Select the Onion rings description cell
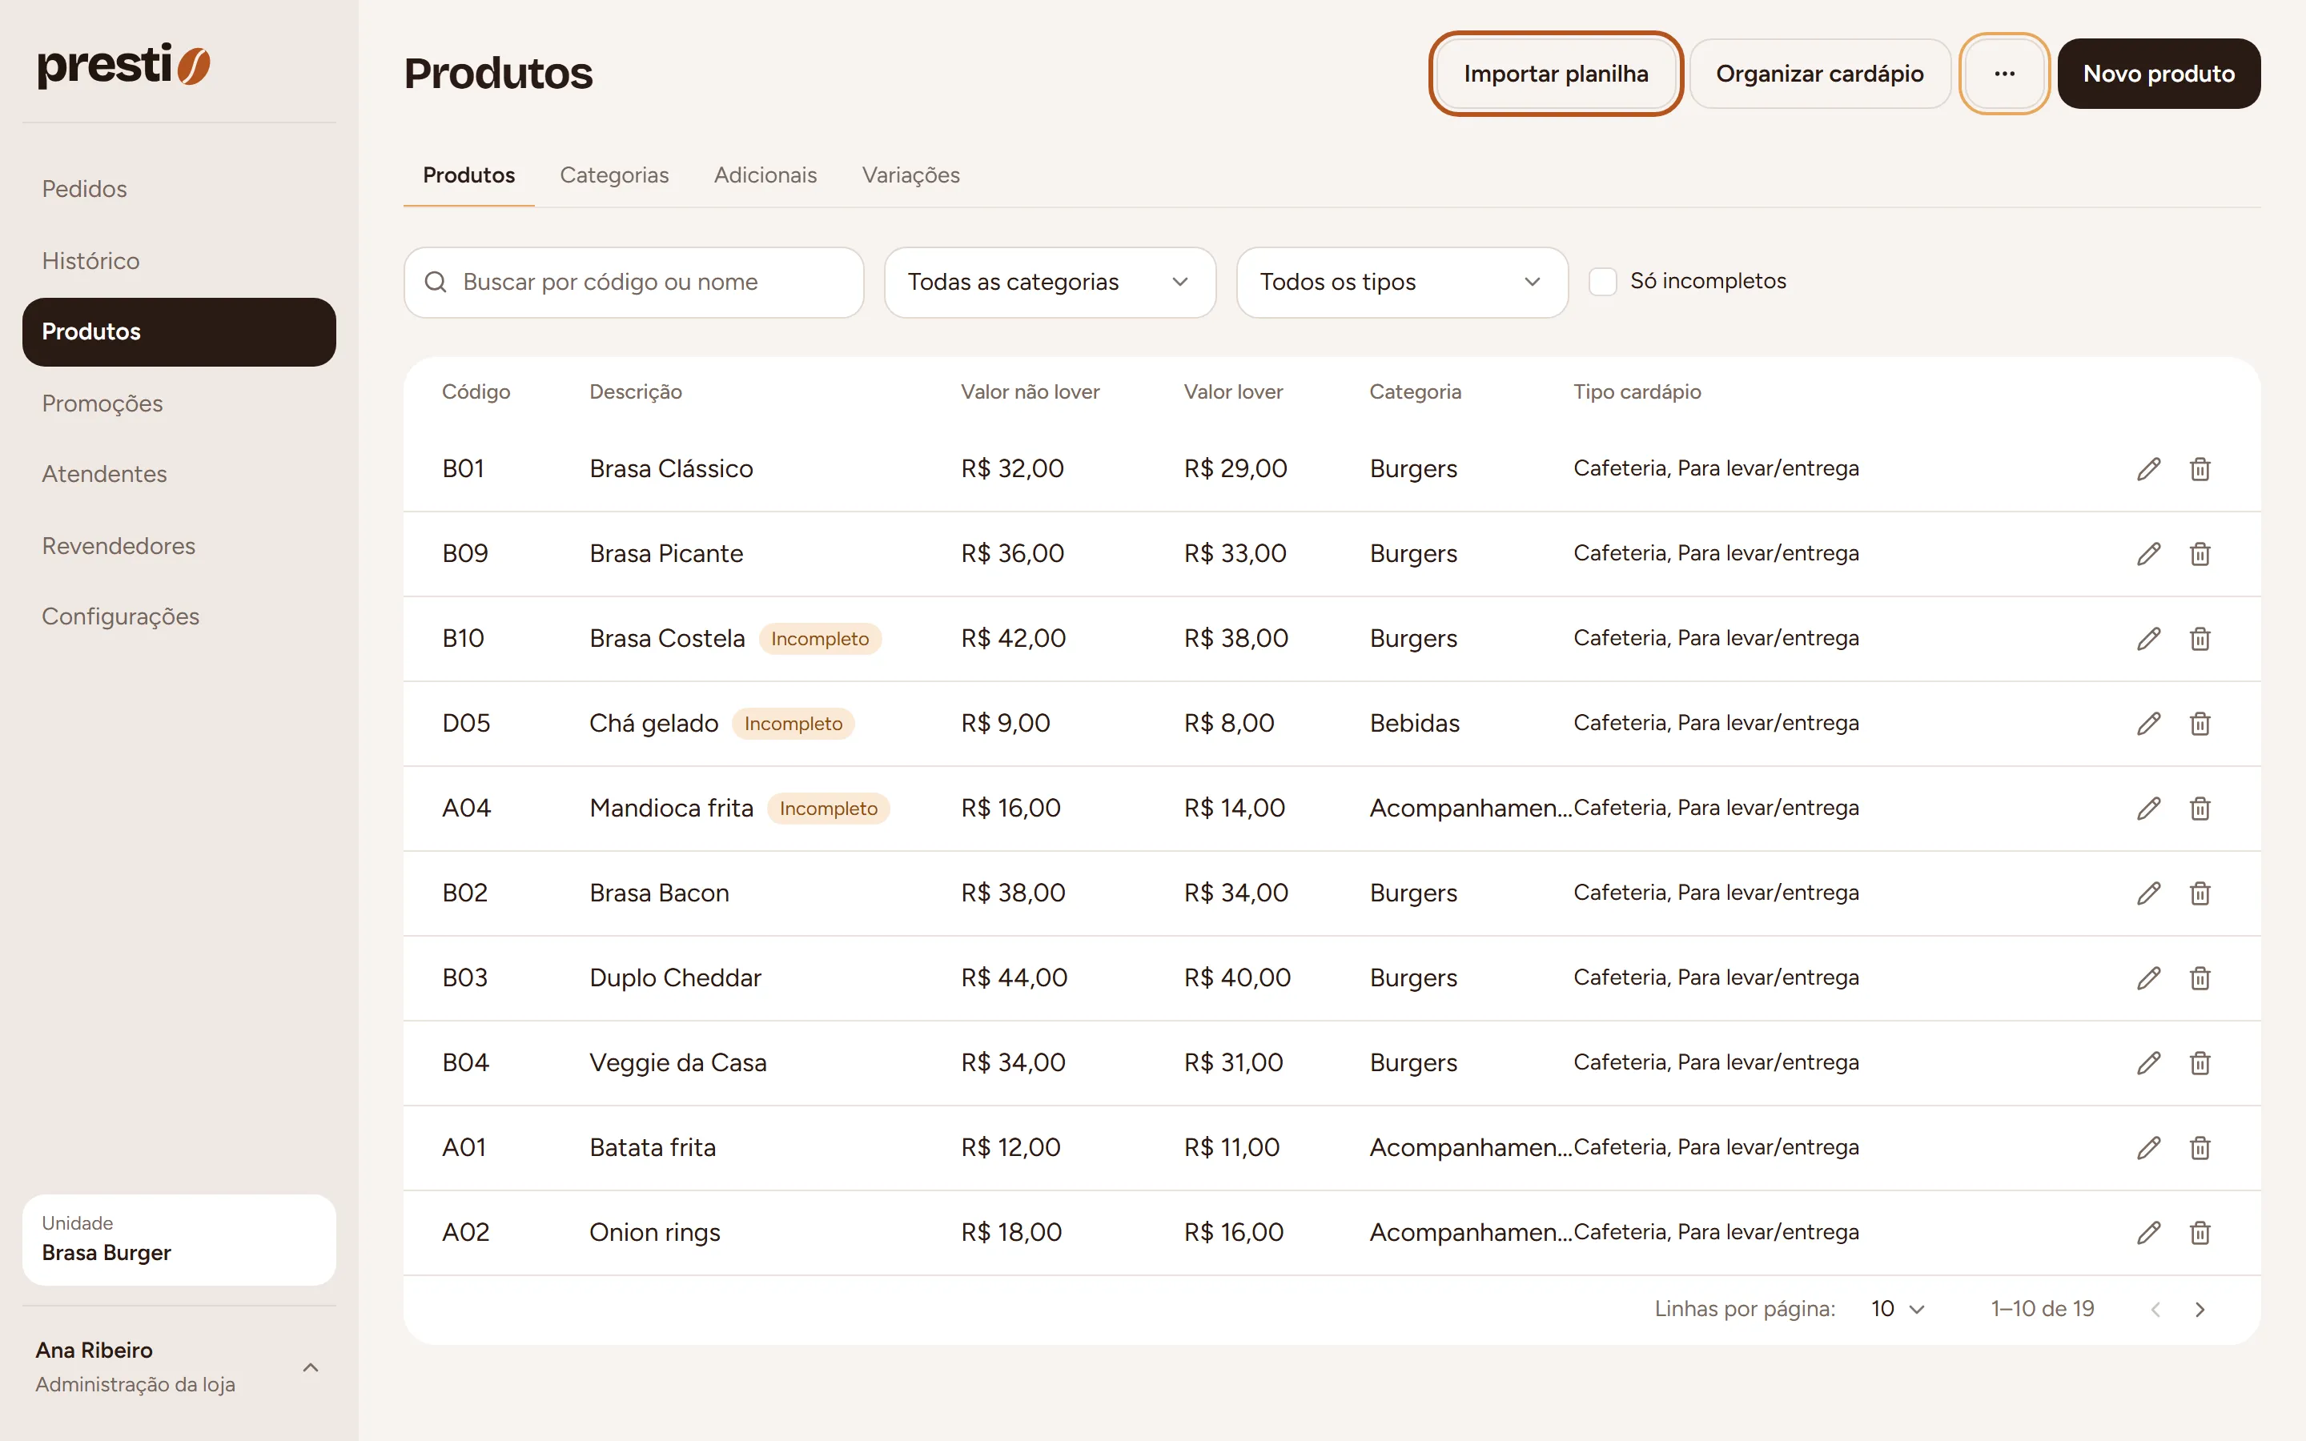The height and width of the screenshot is (1441, 2306). coord(655,1232)
